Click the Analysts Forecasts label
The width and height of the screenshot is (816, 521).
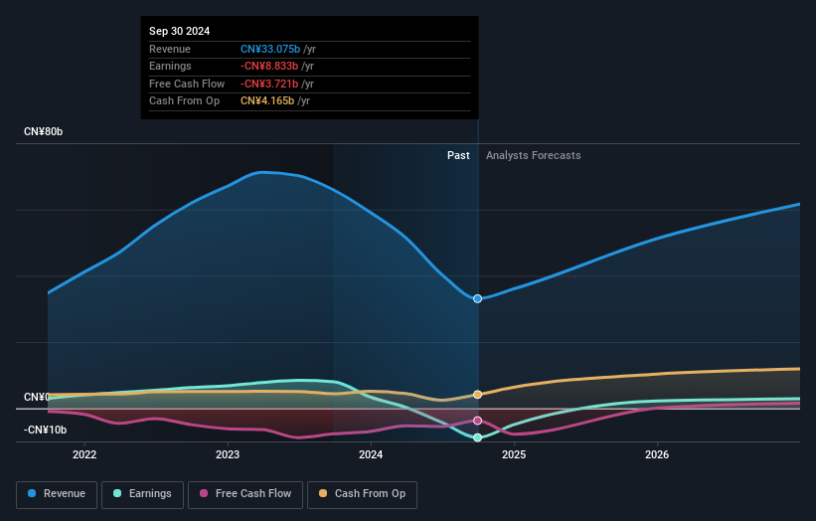pos(534,156)
